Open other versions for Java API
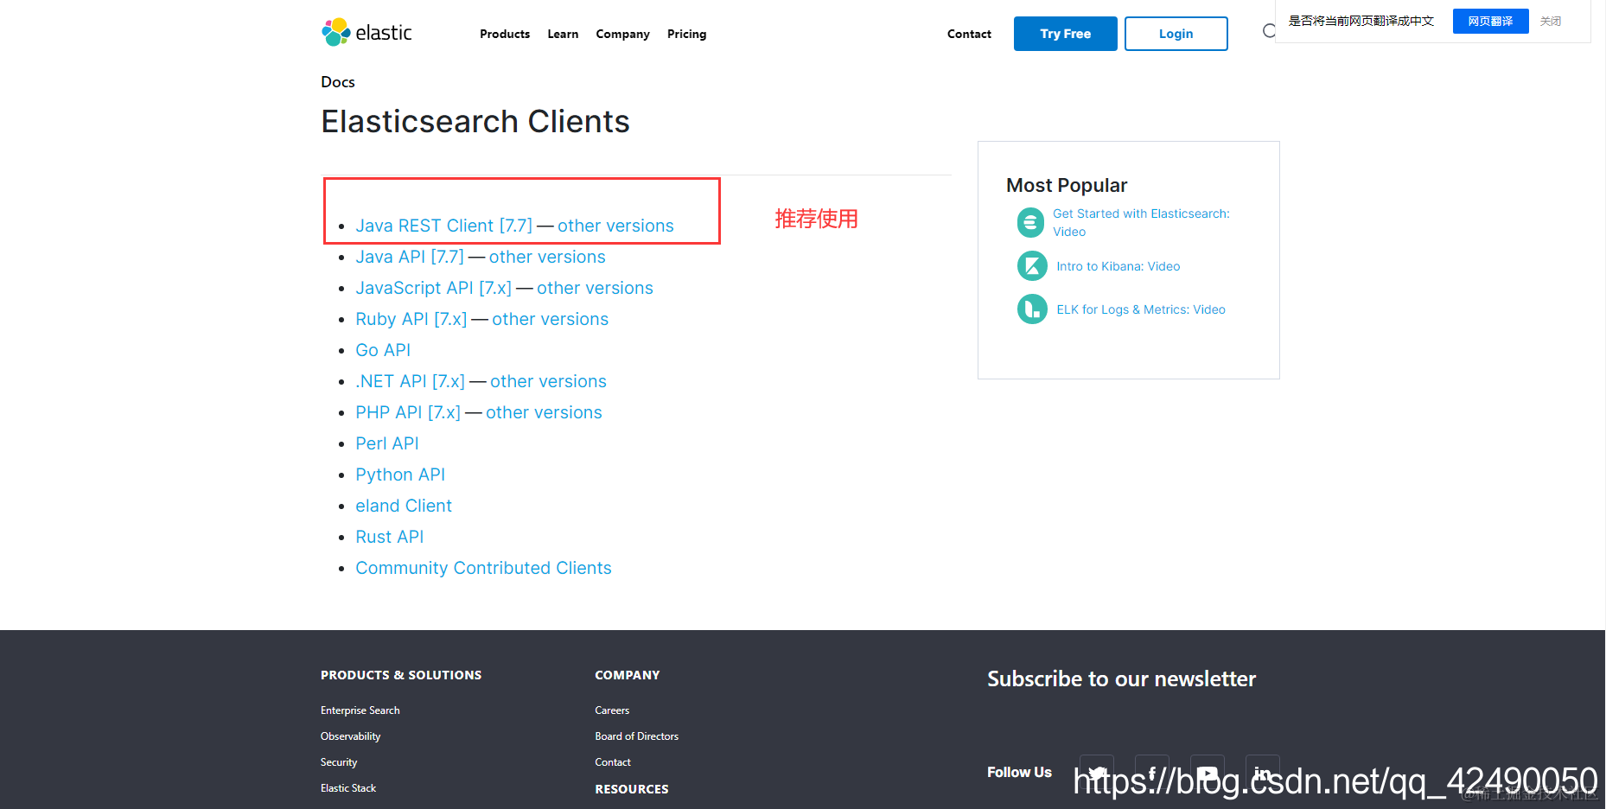1606x809 pixels. click(x=547, y=257)
